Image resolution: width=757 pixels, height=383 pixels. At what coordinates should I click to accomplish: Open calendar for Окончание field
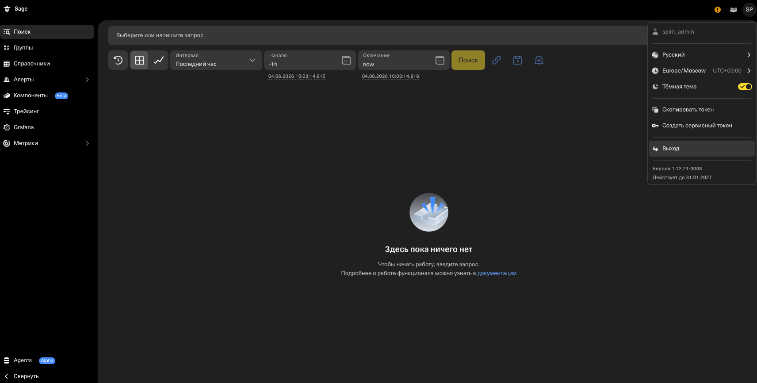440,61
